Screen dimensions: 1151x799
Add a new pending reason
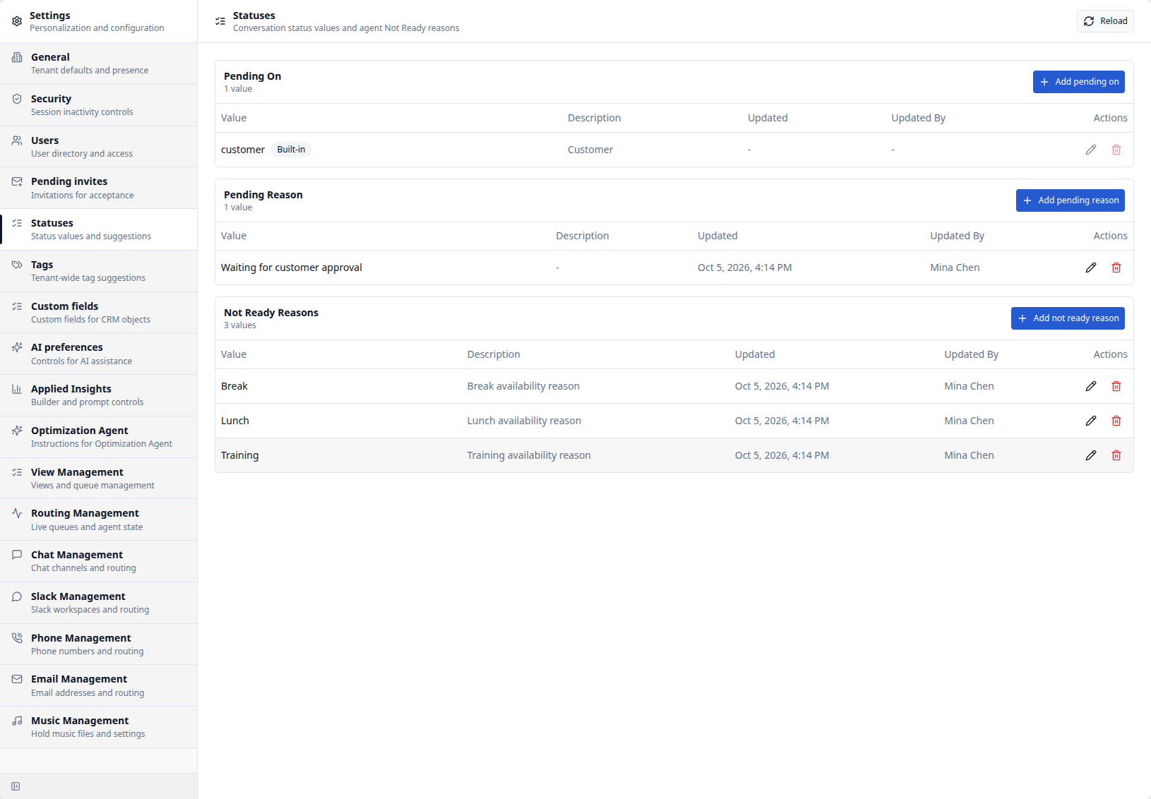(x=1071, y=200)
